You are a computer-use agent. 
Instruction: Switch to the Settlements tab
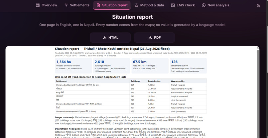pyautogui.click(x=77, y=5)
